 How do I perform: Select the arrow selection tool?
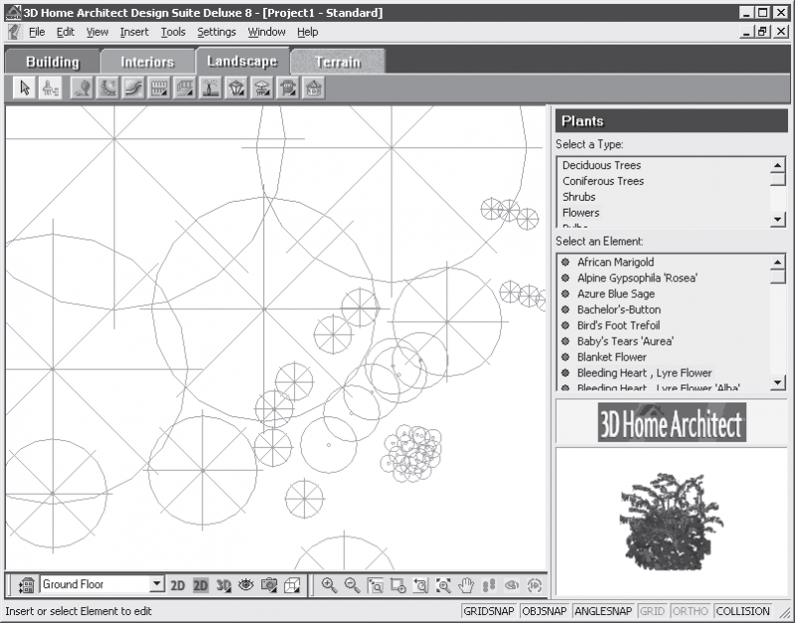coord(24,88)
